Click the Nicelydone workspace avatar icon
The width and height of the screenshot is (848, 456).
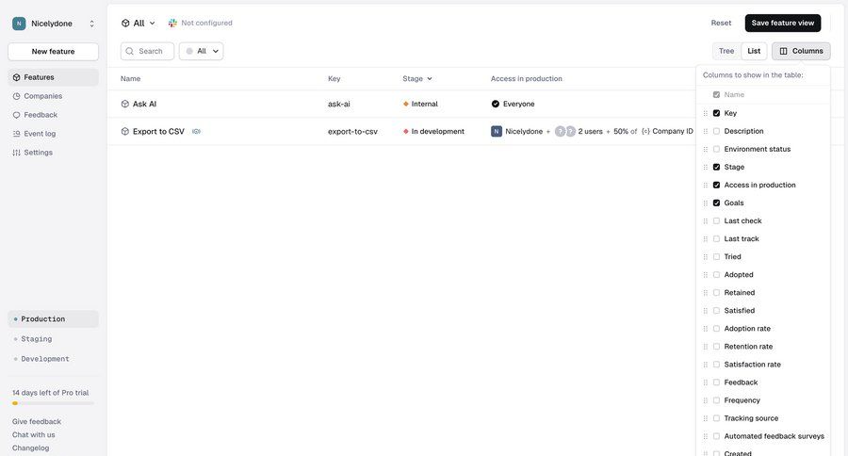[x=19, y=24]
